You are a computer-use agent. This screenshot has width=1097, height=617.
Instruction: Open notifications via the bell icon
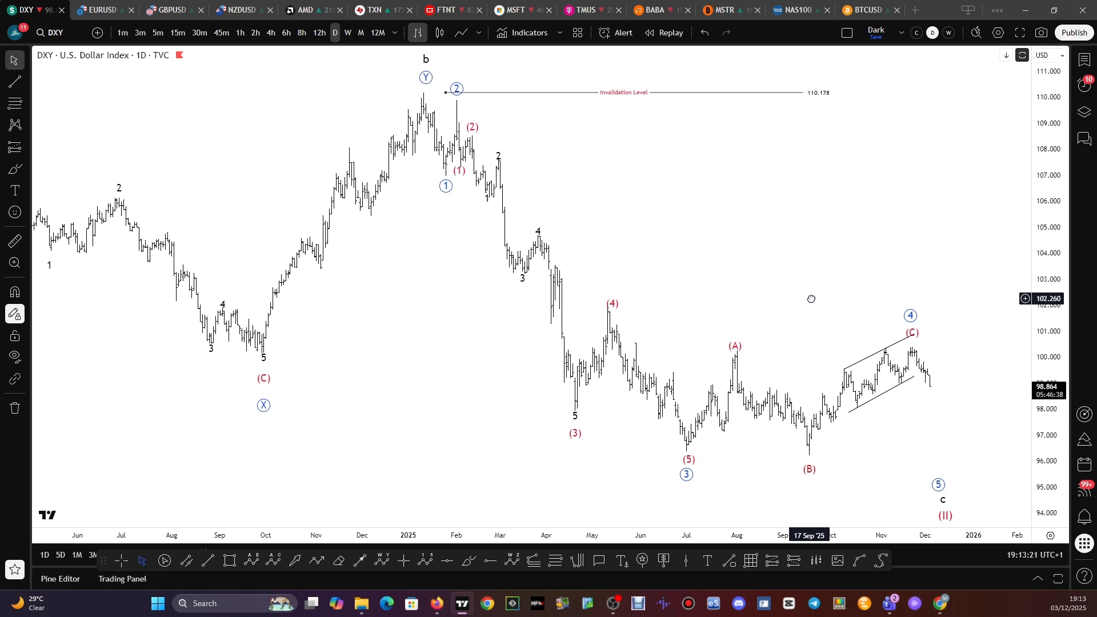1084,517
